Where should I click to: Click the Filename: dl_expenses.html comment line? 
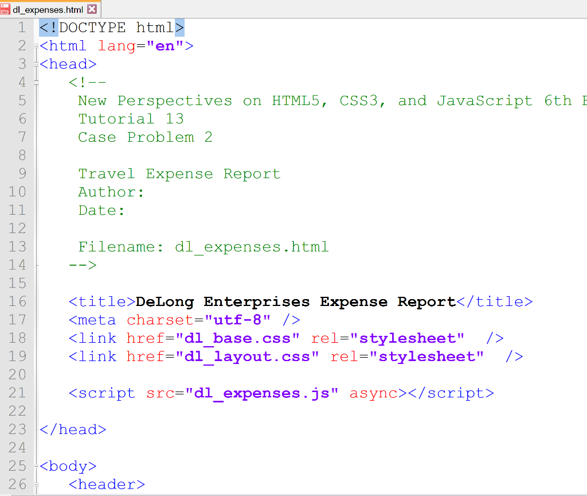pos(204,247)
